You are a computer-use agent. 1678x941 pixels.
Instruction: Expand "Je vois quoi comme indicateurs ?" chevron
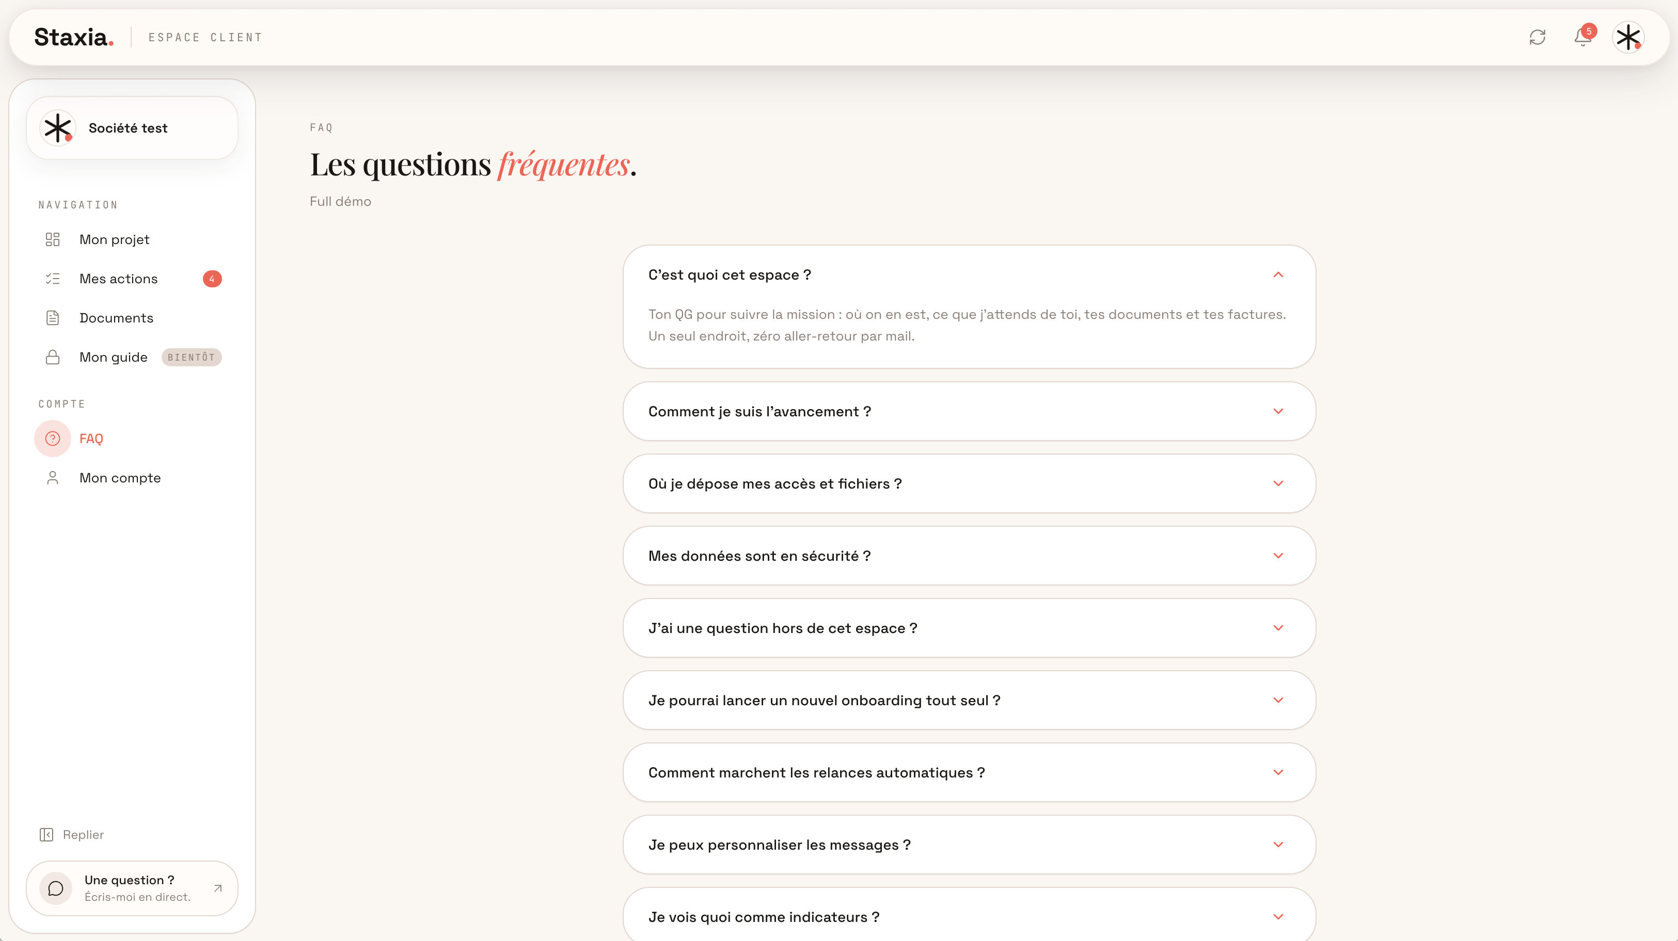tap(1278, 917)
